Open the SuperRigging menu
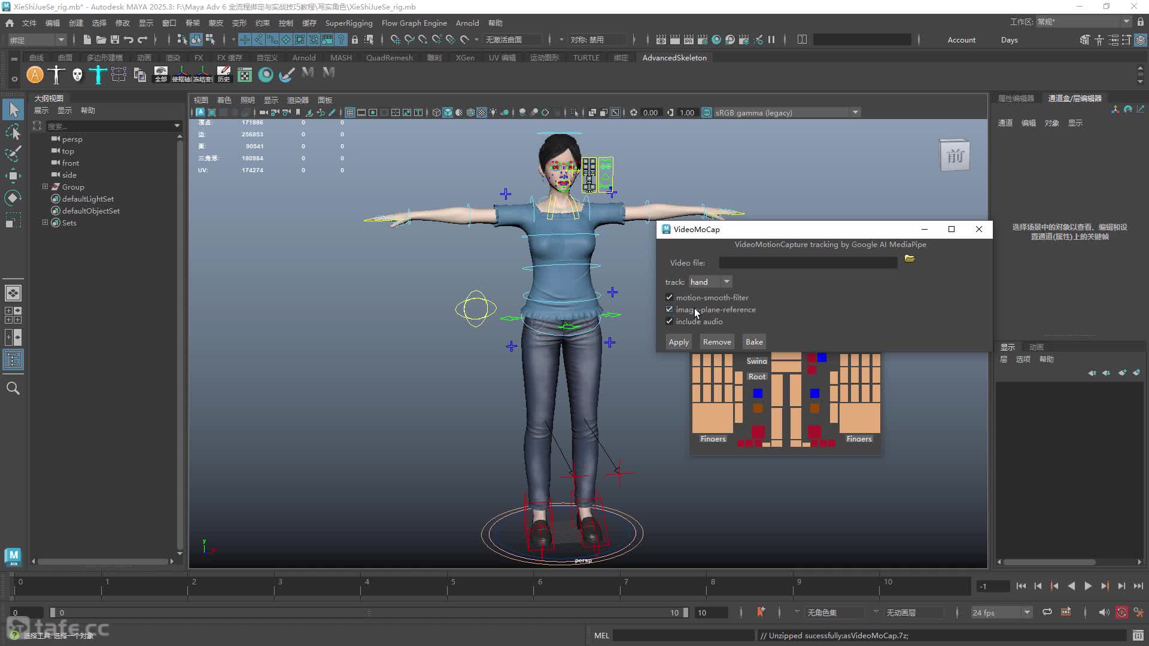The width and height of the screenshot is (1149, 646). 349,23
